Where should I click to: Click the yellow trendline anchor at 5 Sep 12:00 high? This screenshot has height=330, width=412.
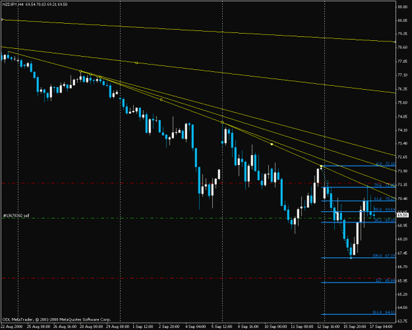(x=223, y=123)
